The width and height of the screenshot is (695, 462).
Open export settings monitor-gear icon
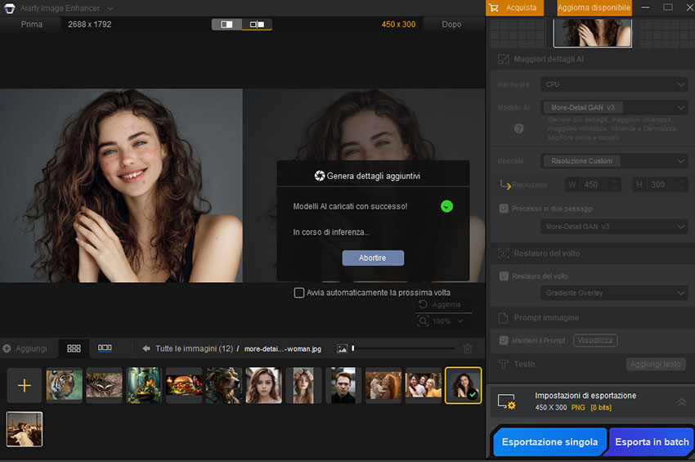[x=507, y=401]
